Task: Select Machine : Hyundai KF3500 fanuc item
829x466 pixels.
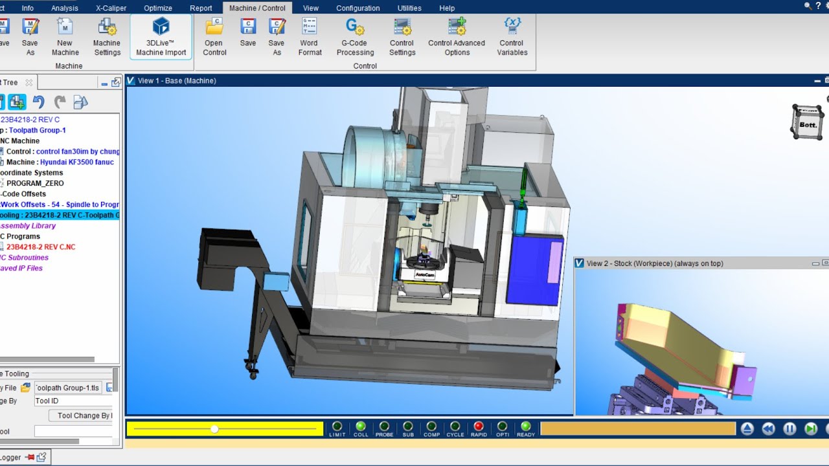Action: click(58, 162)
